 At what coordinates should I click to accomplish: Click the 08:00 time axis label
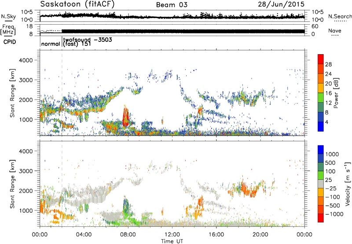click(x=128, y=234)
